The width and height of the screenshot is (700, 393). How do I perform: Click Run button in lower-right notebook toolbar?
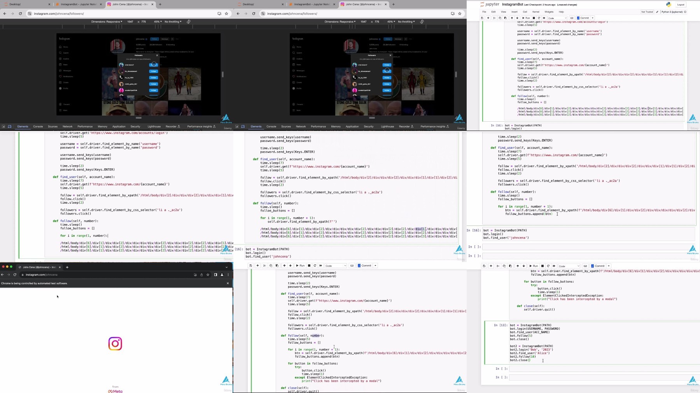click(534, 266)
